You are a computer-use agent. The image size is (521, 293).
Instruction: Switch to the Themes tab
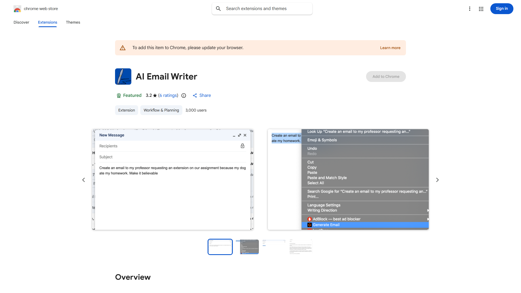click(x=73, y=22)
